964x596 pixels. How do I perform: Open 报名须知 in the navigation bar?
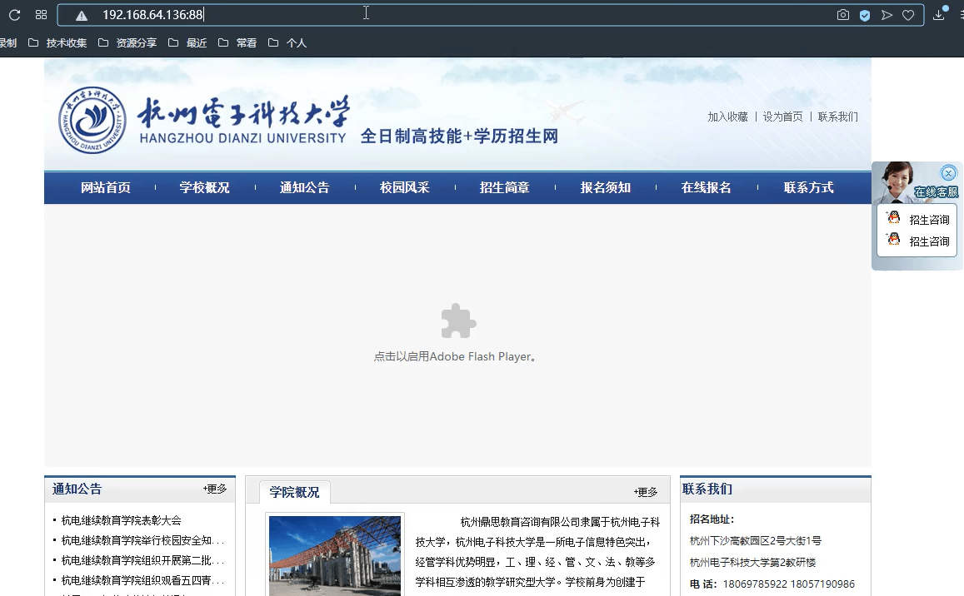[606, 187]
